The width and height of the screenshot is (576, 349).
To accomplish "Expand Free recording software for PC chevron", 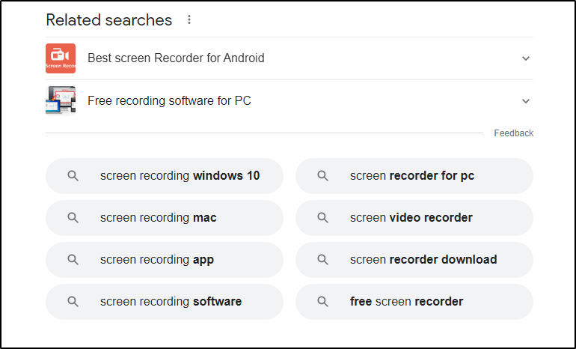I will [x=525, y=101].
